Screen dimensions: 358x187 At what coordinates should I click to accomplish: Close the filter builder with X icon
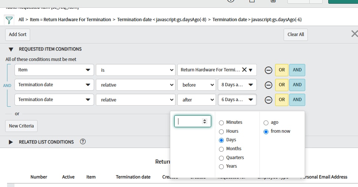coord(354,34)
